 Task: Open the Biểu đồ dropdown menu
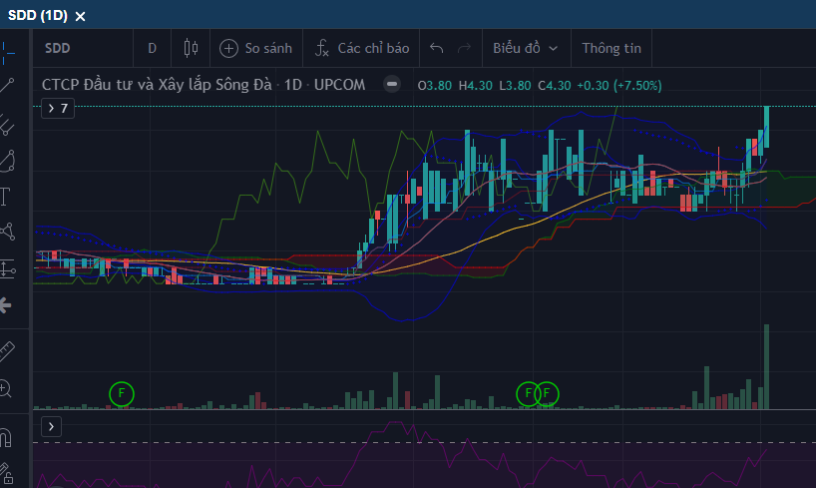[x=525, y=48]
